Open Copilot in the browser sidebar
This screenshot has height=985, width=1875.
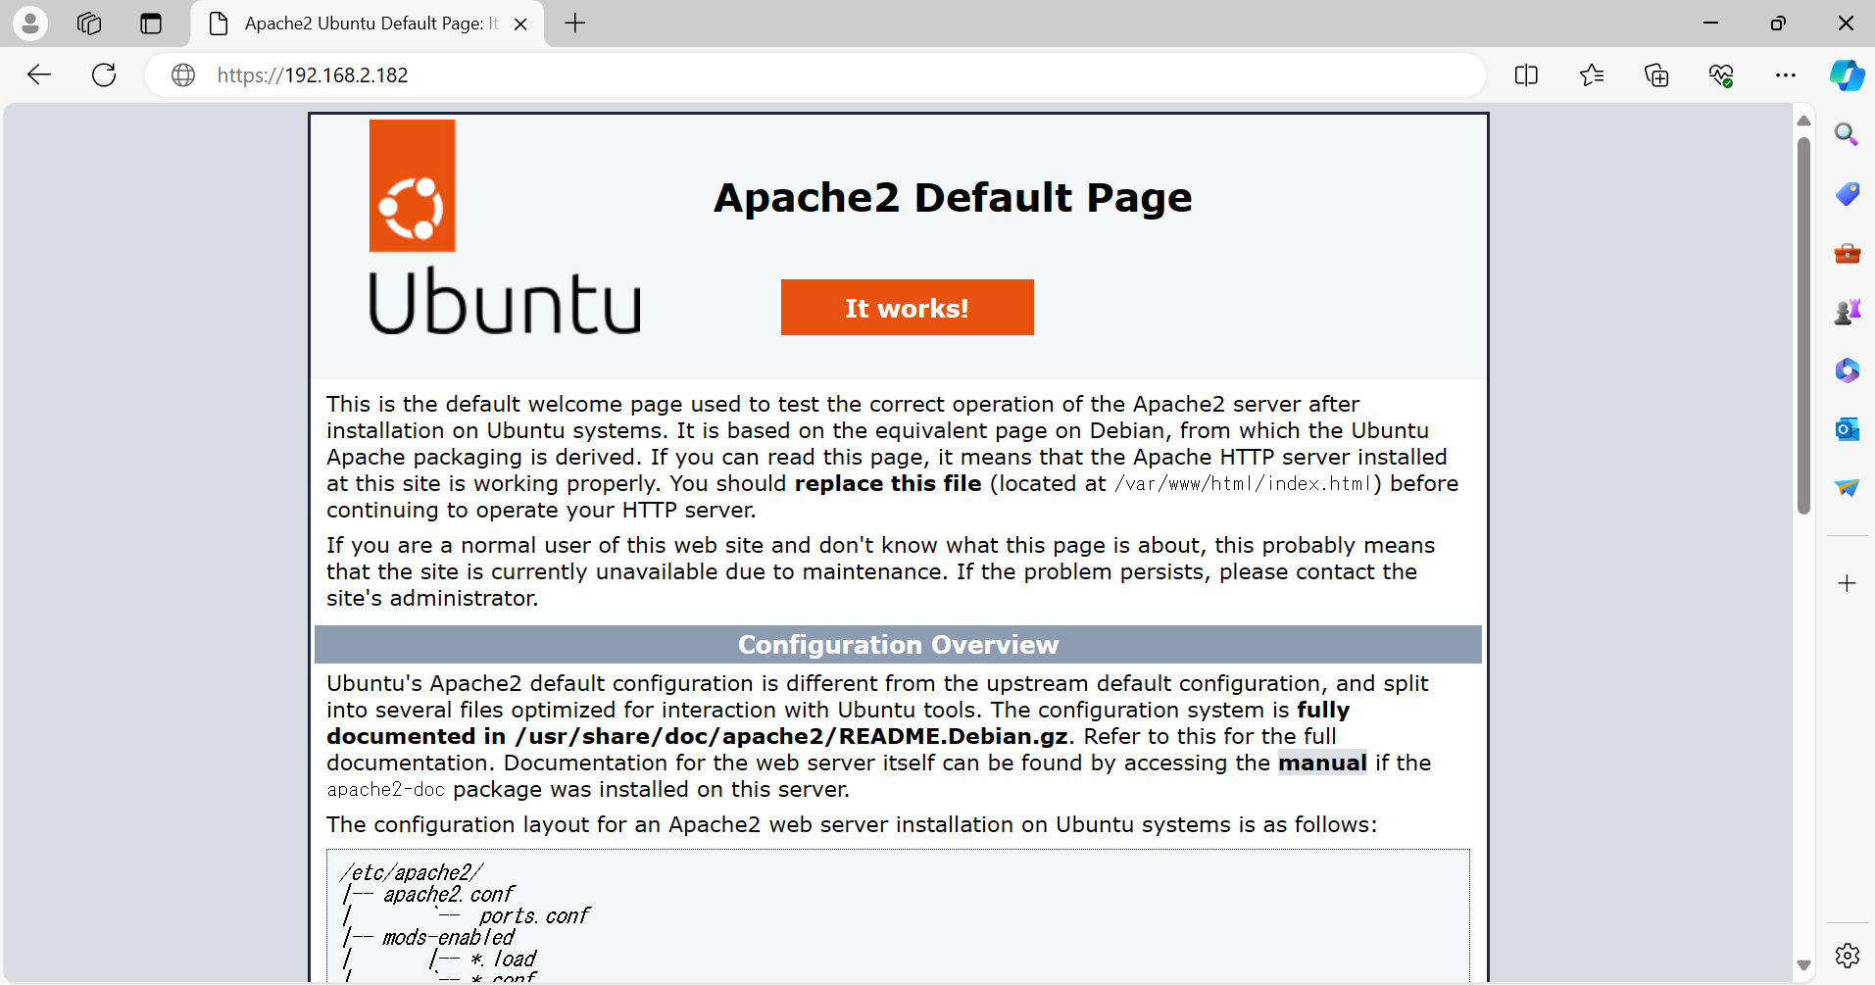pos(1848,74)
